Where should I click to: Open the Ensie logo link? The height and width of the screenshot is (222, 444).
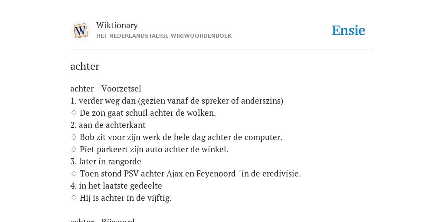point(349,30)
